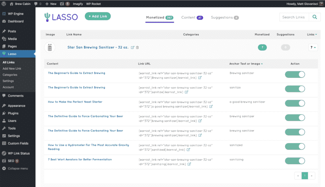
Task: Sort by the Links column dropdown arrow
Action: point(316,34)
